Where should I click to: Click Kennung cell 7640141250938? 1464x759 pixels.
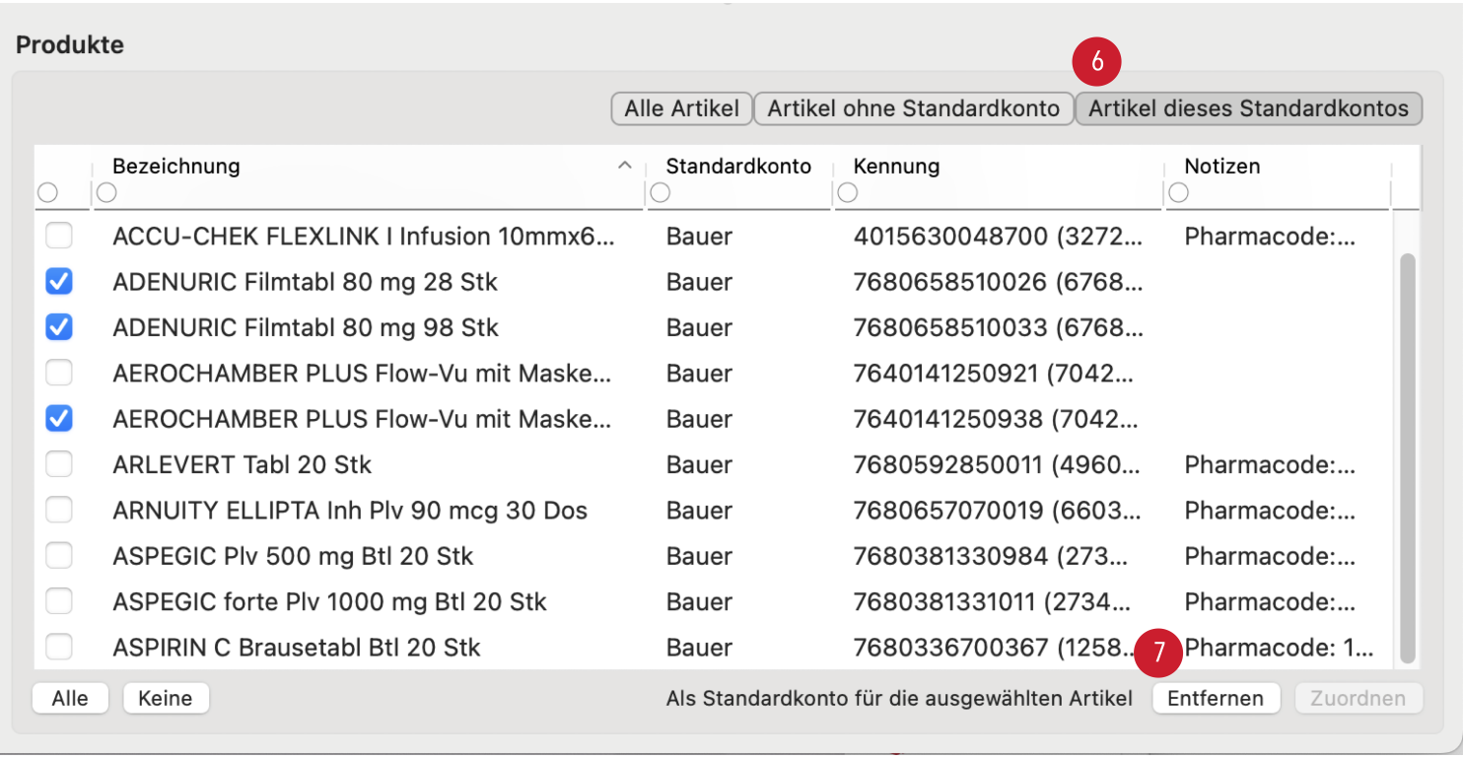pos(995,419)
